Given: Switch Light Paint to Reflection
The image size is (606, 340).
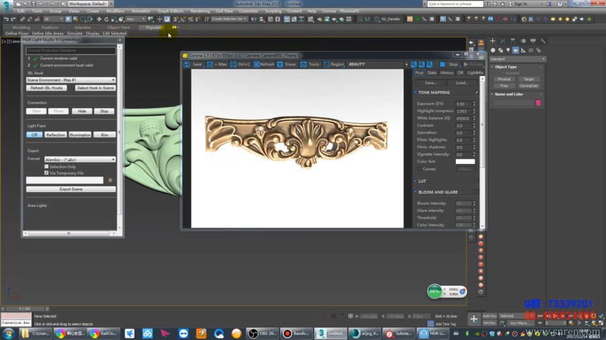Looking at the screenshot, I should tap(56, 135).
